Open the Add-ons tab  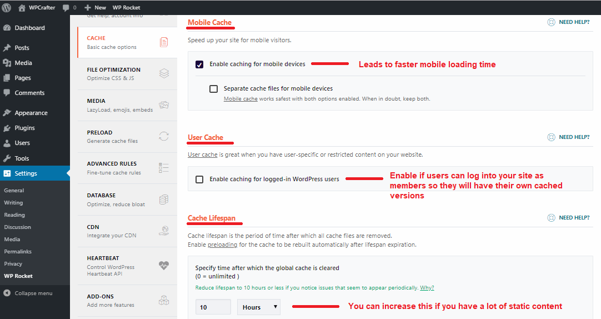click(x=127, y=301)
